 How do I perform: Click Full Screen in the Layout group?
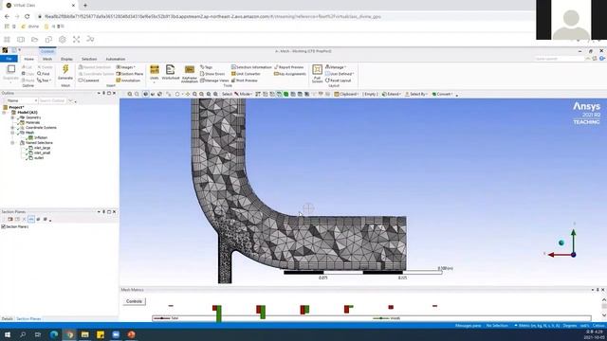[x=317, y=74]
